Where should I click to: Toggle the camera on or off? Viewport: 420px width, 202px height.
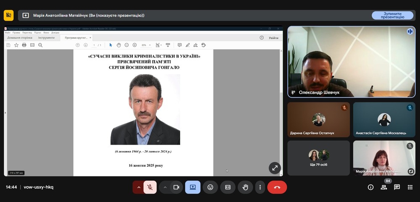(x=176, y=187)
